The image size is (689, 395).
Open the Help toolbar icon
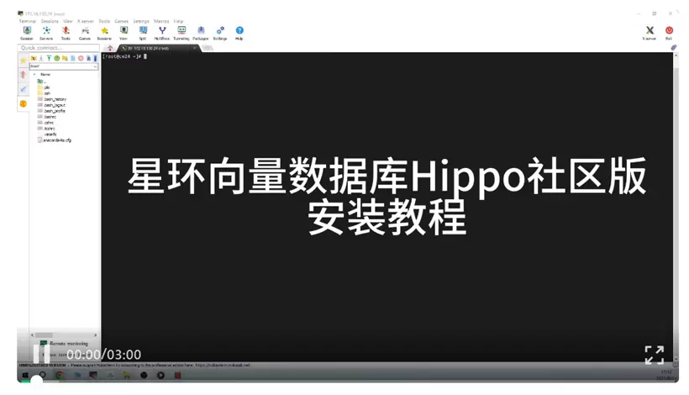pos(239,32)
